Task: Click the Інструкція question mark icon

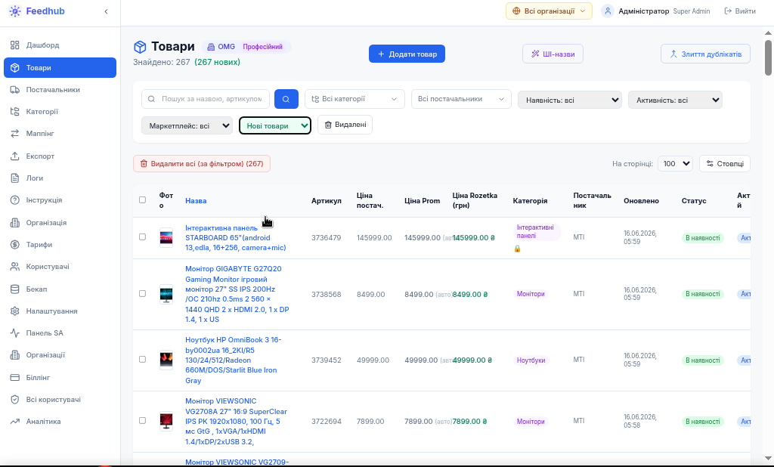Action: click(x=15, y=200)
